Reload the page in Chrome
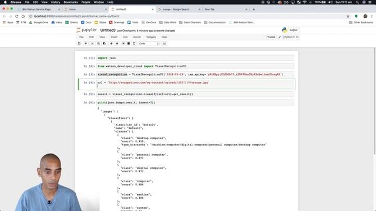 (17, 16)
